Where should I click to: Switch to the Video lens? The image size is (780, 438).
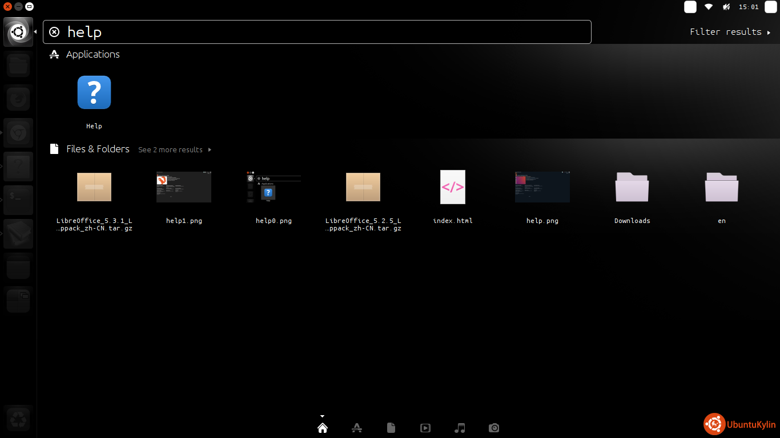pos(425,428)
